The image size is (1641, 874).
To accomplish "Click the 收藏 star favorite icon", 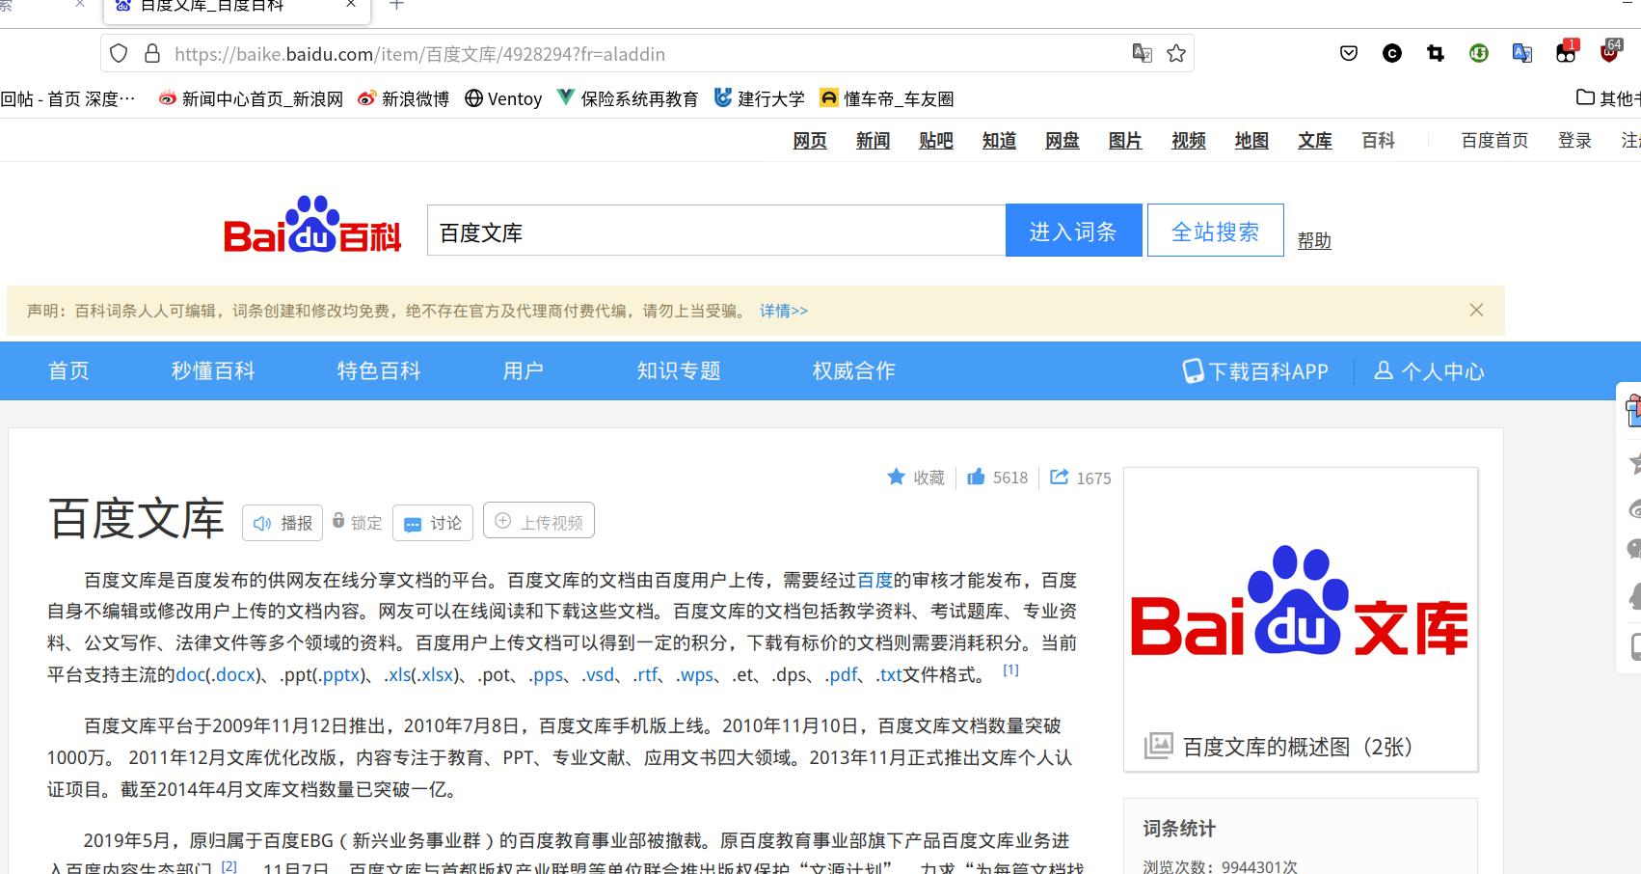I will [x=897, y=477].
